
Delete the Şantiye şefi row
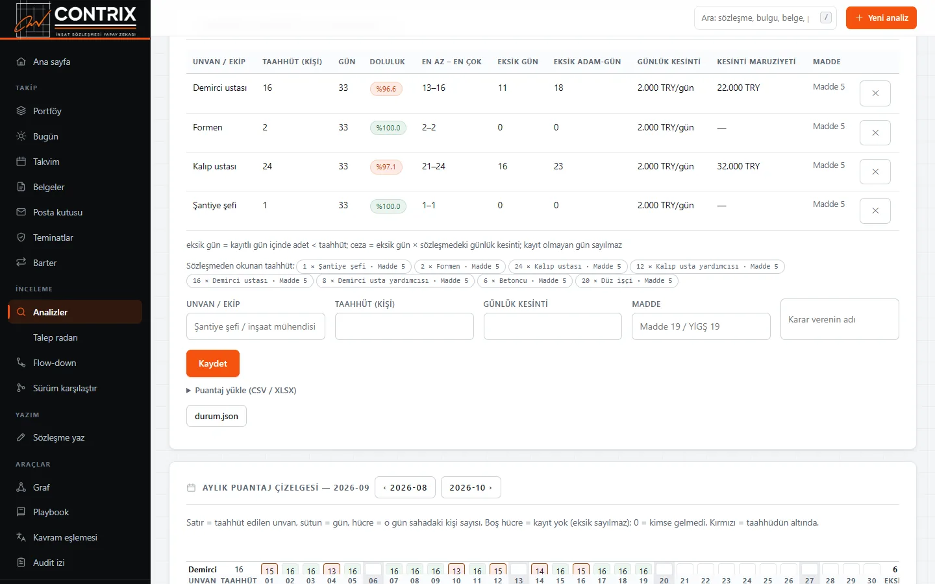[x=875, y=211]
